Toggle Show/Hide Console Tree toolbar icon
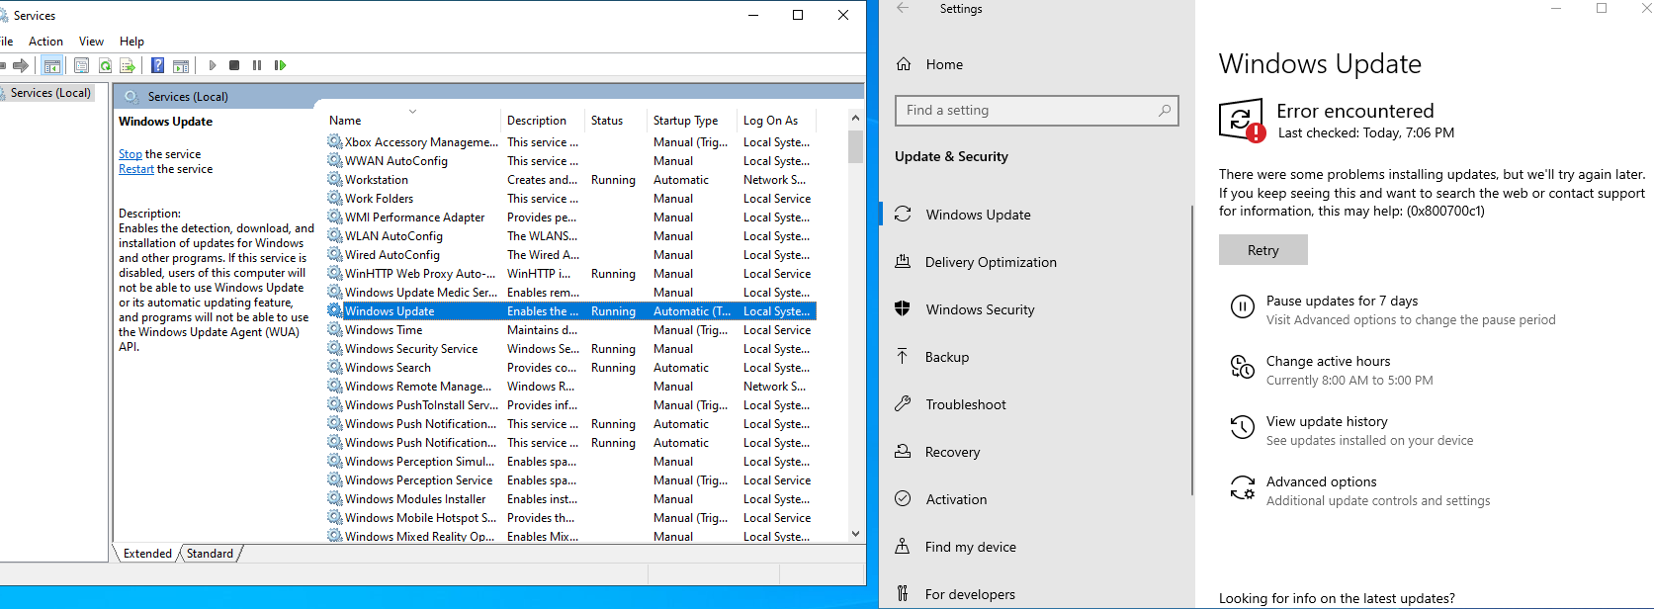The image size is (1654, 609). point(52,65)
